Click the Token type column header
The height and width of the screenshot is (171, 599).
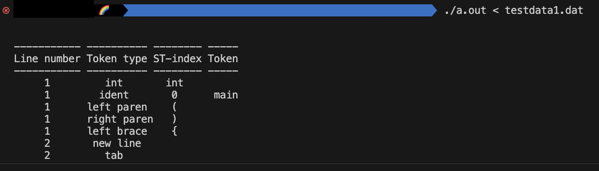[117, 59]
